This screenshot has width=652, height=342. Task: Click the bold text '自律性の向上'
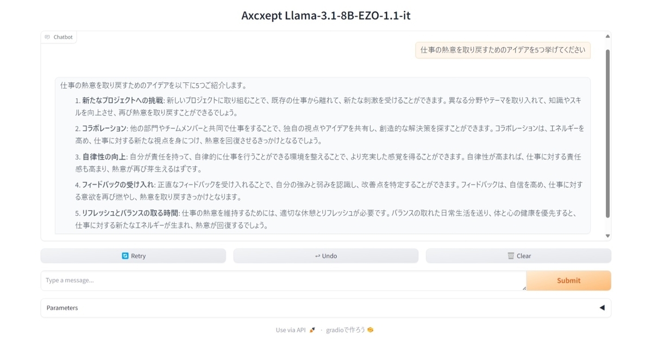coord(104,157)
